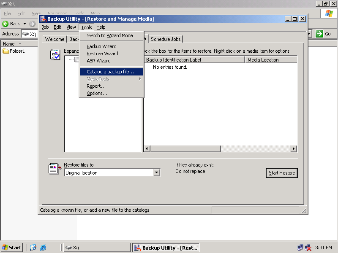The height and width of the screenshot is (253, 338).
Task: Switch to the Schedule Jobs tab
Action: pyautogui.click(x=166, y=39)
